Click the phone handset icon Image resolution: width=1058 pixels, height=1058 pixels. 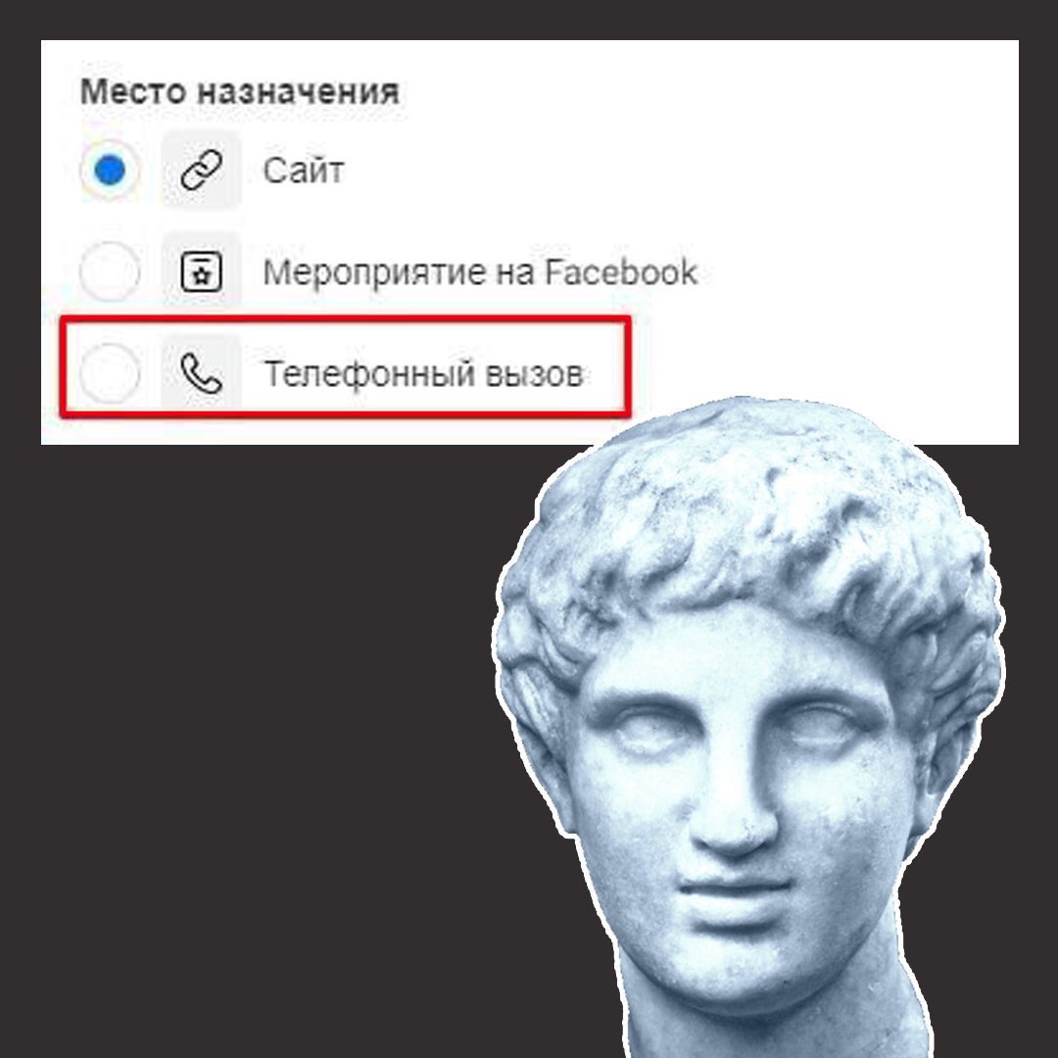tap(201, 373)
